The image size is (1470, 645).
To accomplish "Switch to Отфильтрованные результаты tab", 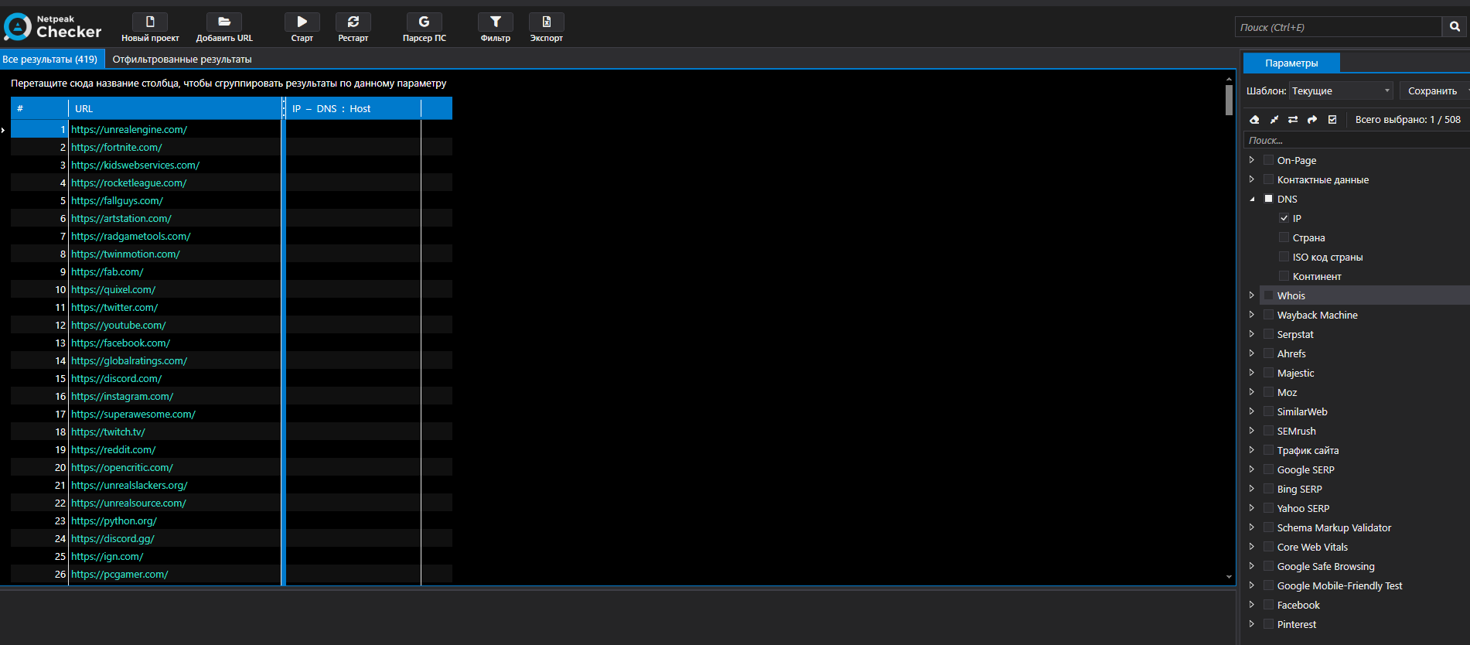I will [182, 60].
